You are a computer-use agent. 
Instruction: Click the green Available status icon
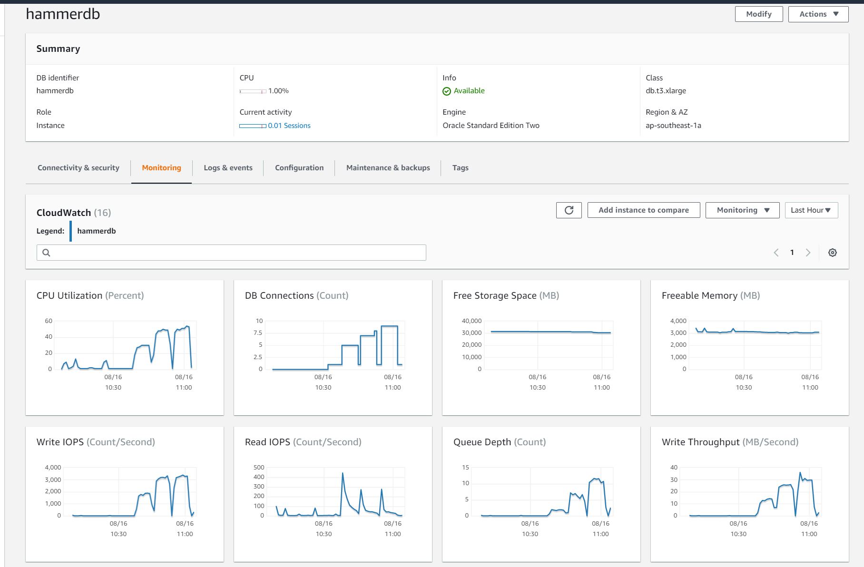coord(446,91)
